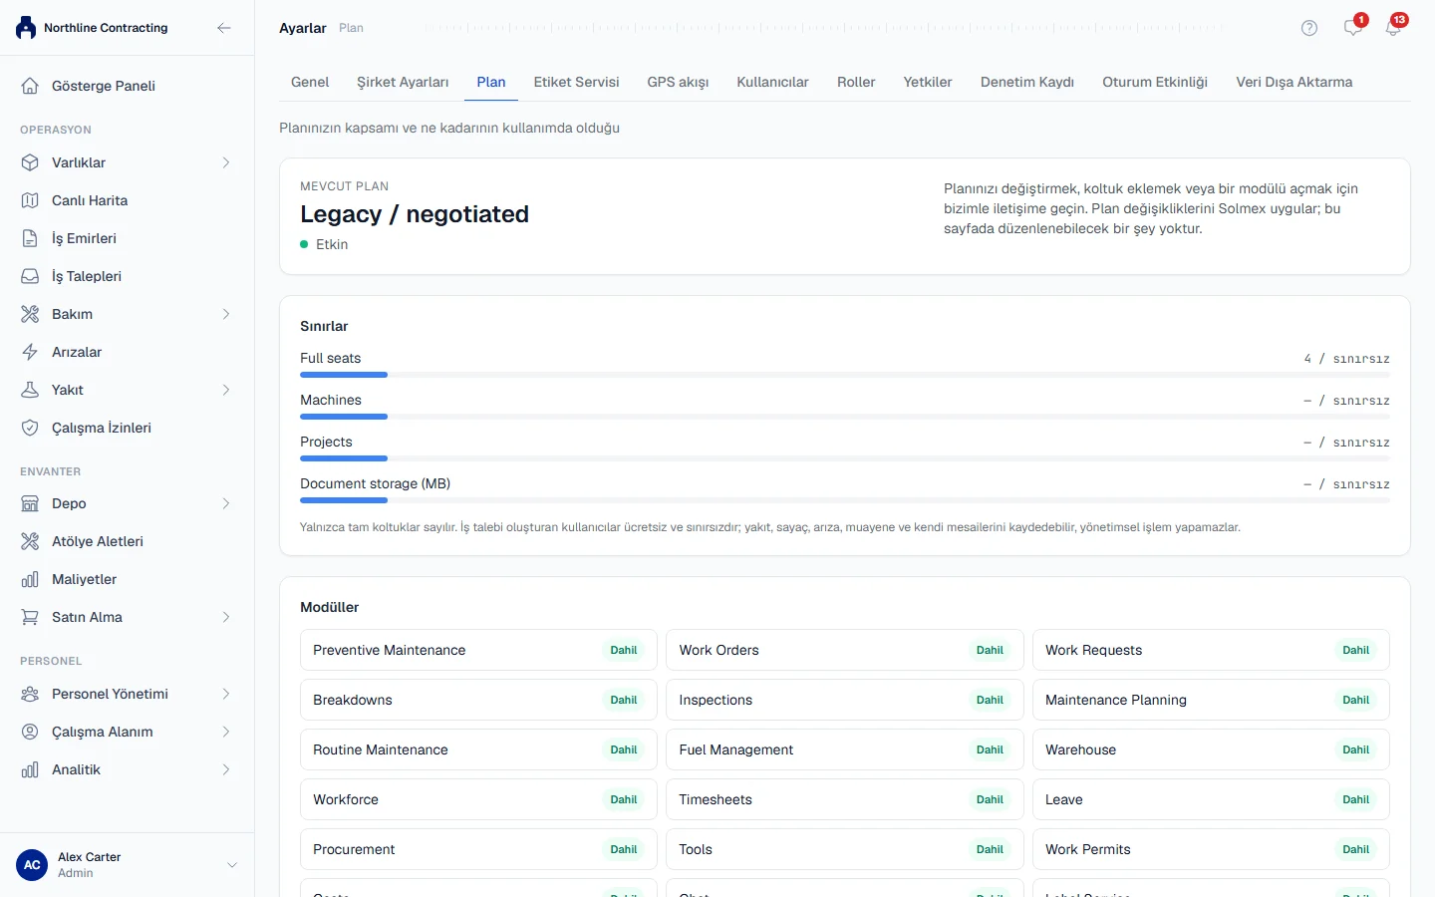Click the Bakım tools icon
The width and height of the screenshot is (1435, 897).
(30, 314)
